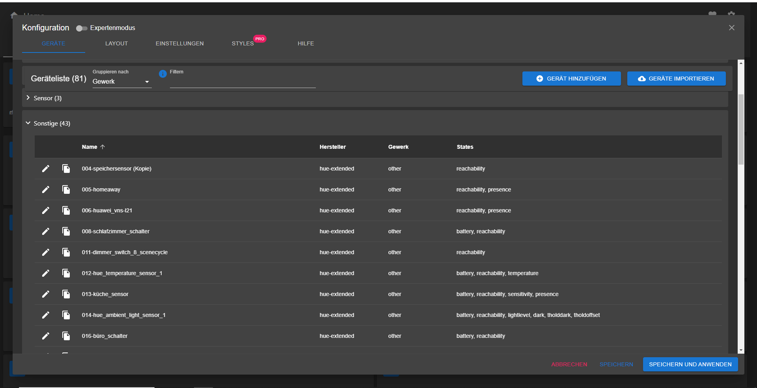Screen dimensions: 757x388
Task: Edit the 006-huawei_vns-l21 device
Action: pos(46,210)
